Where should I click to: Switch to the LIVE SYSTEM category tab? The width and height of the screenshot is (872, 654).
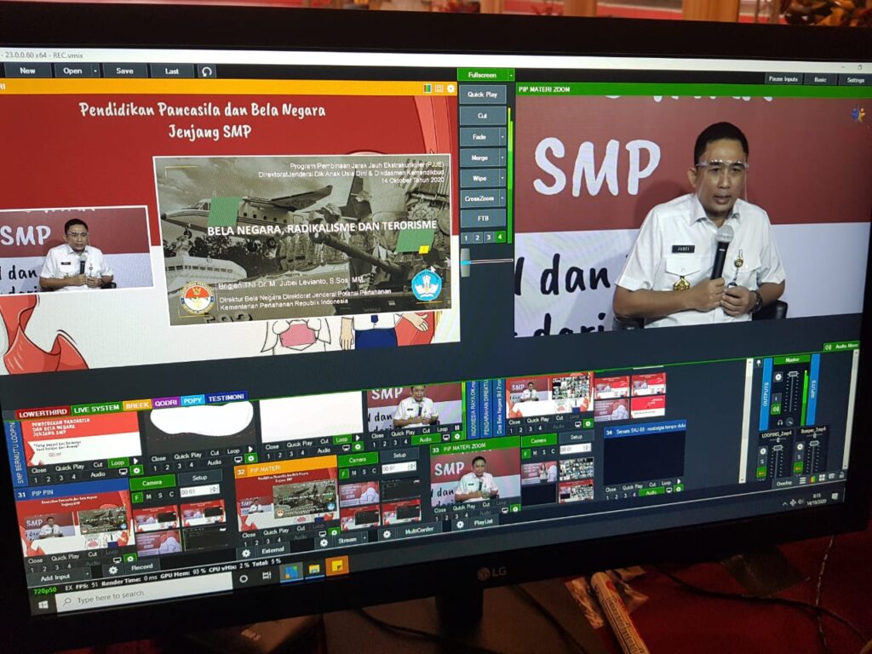[x=95, y=409]
